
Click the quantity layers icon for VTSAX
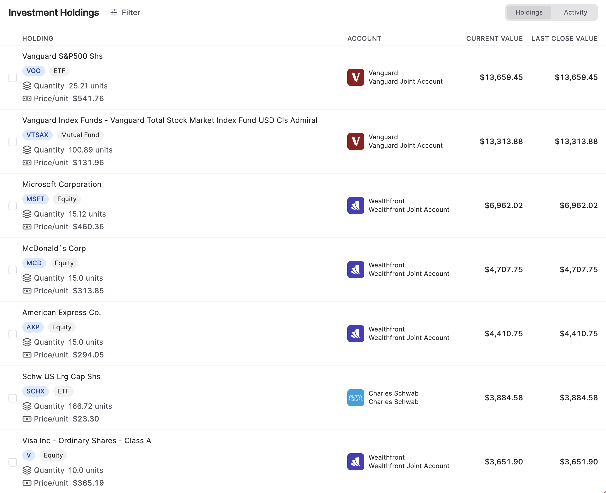[x=27, y=150]
